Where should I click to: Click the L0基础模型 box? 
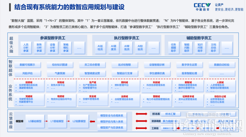click(35, 121)
